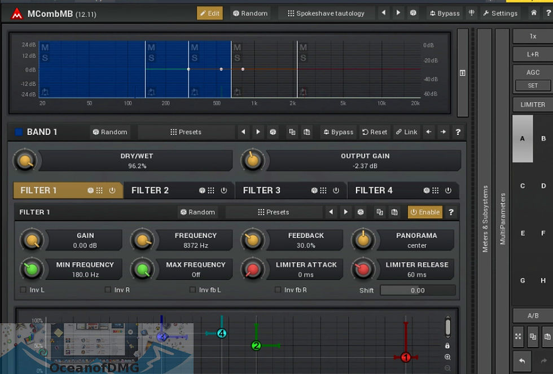Click the dice icon next to the top Bypass button
553x374 pixels.
pyautogui.click(x=413, y=13)
